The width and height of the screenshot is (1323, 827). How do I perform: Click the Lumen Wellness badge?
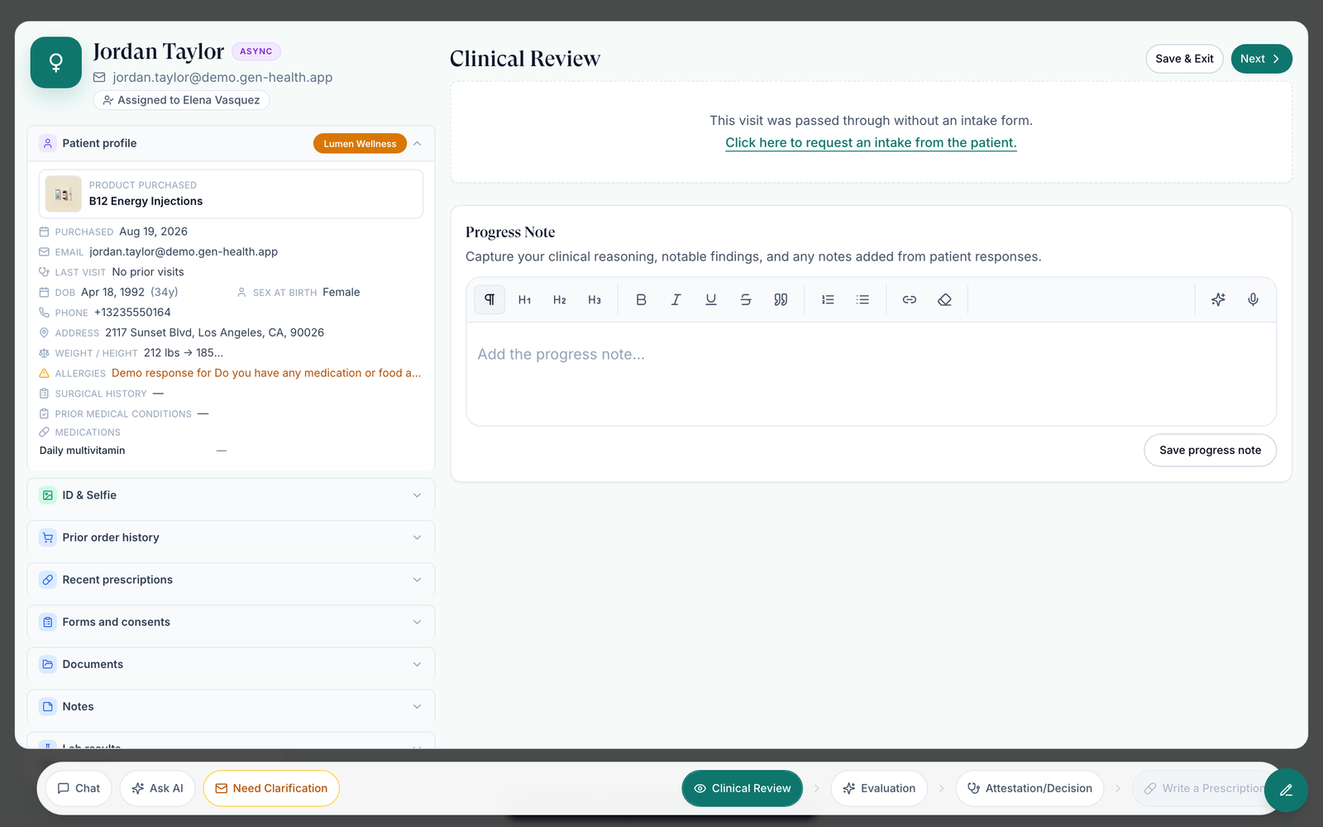(x=360, y=144)
